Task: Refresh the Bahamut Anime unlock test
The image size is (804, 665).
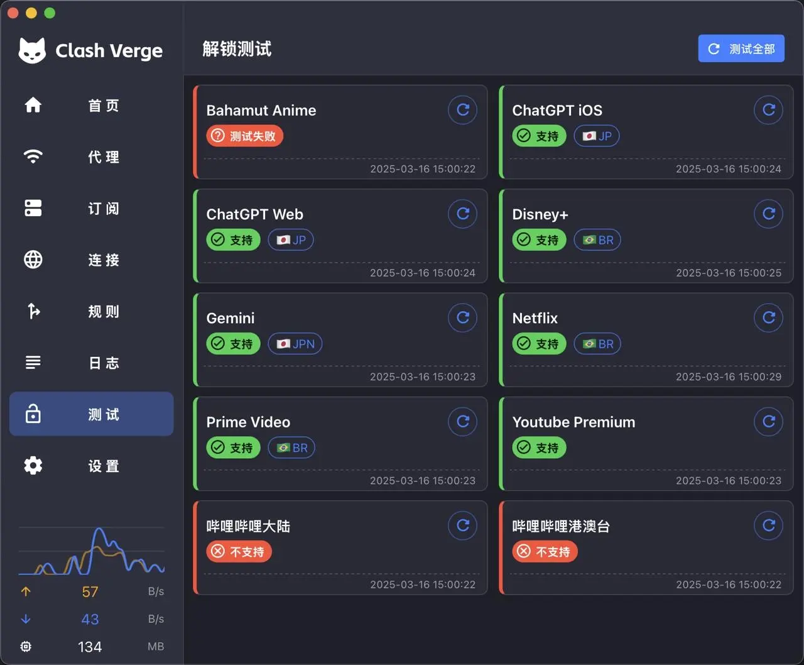Action: point(463,110)
